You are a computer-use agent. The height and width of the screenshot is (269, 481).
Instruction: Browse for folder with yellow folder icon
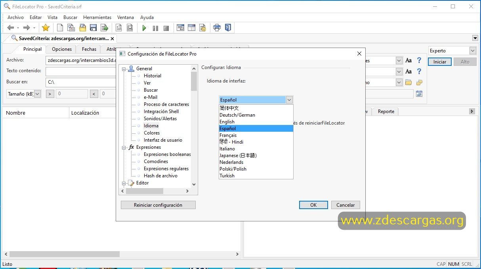[x=408, y=83]
